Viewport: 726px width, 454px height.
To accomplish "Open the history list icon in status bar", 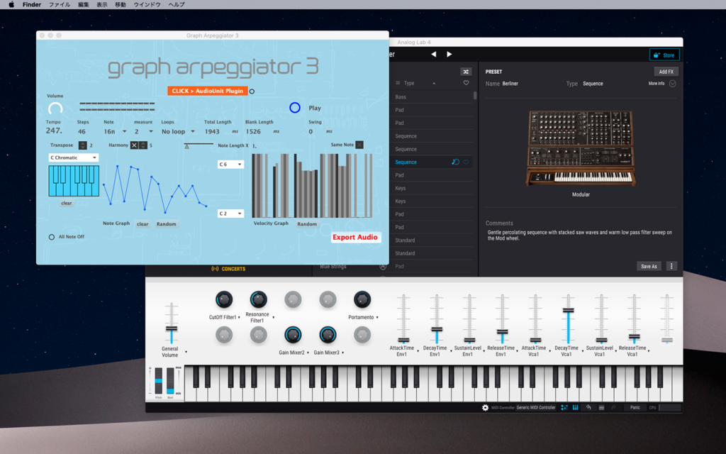I will pos(601,408).
